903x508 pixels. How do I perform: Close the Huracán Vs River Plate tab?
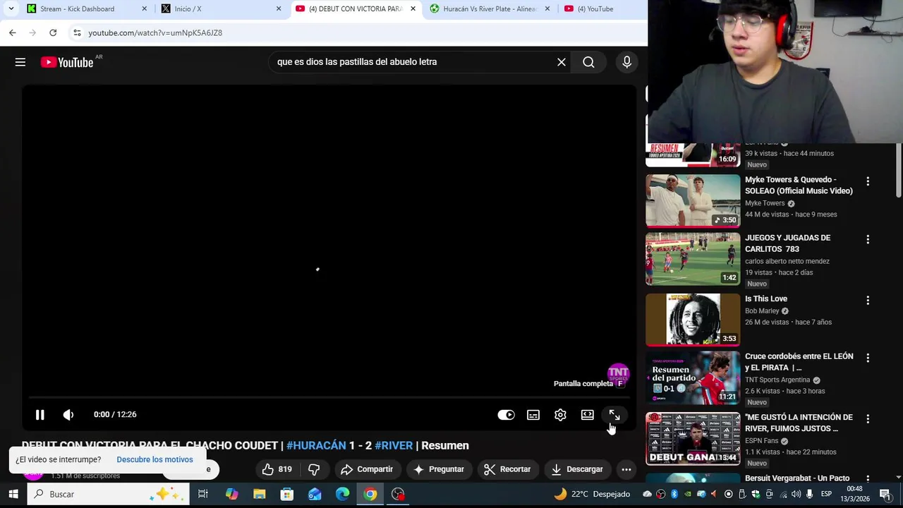[x=547, y=9]
